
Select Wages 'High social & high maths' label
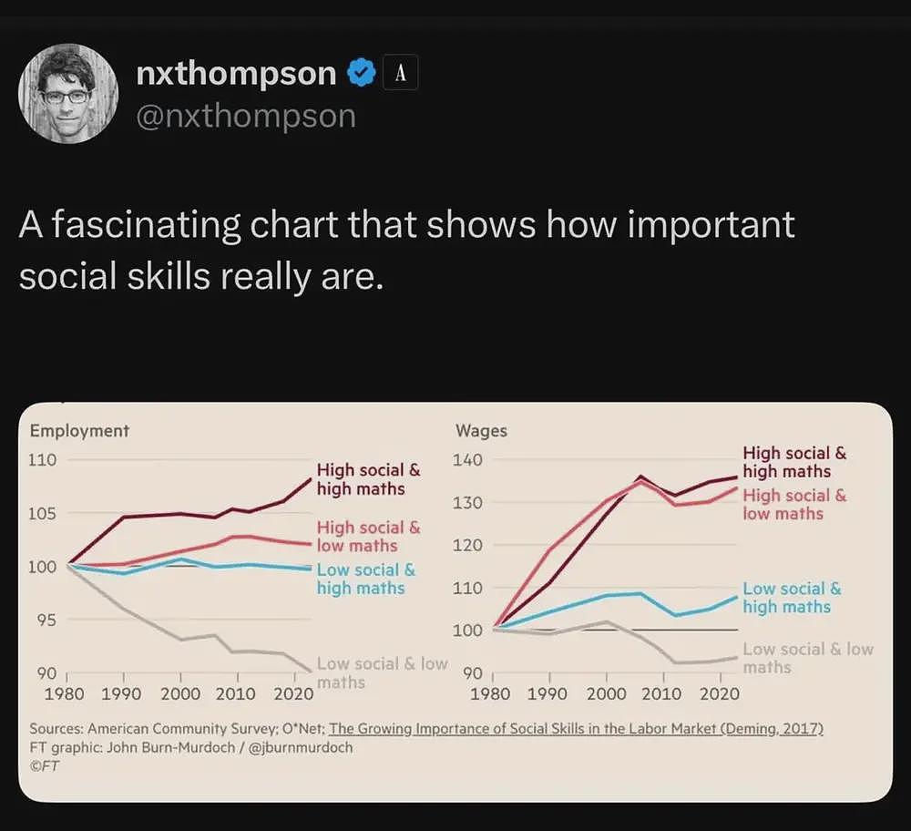pyautogui.click(x=794, y=462)
